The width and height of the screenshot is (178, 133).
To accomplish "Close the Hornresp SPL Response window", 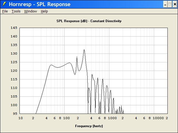I will click(x=175, y=4).
